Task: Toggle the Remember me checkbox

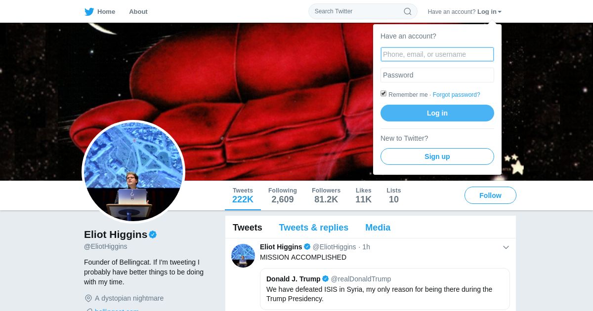Action: click(x=383, y=94)
